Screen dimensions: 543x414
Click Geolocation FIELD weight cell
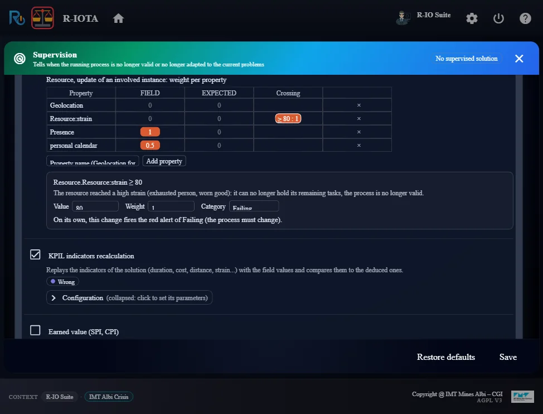[x=150, y=105]
